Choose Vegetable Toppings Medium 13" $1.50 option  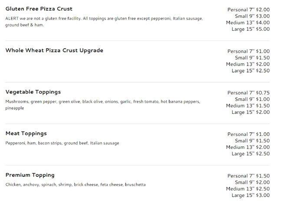247,106
